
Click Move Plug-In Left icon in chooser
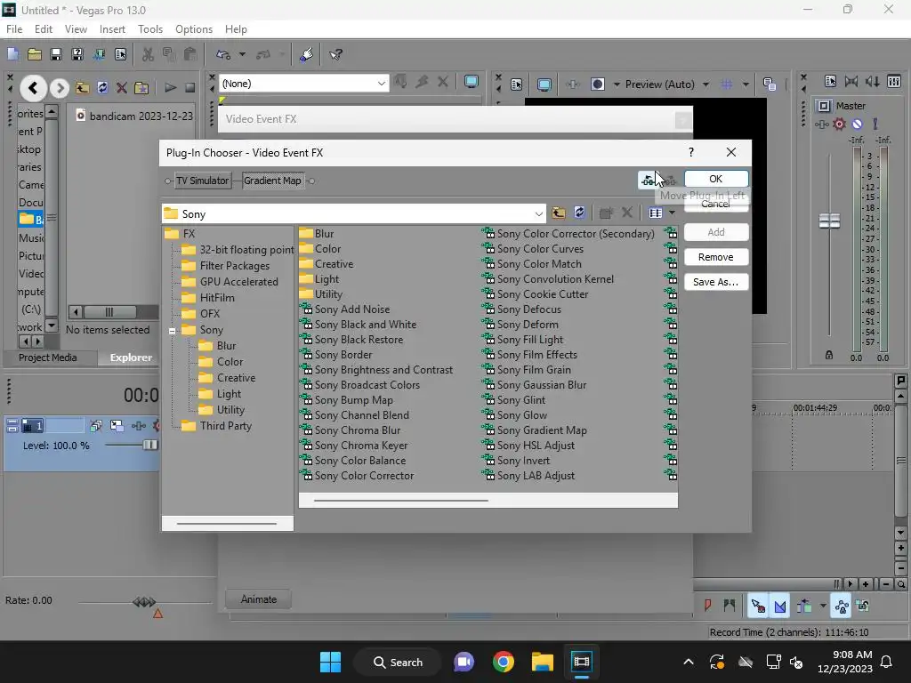[x=649, y=180]
